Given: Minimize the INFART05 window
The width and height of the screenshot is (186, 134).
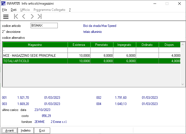Looking at the screenshot, I should click(155, 4).
